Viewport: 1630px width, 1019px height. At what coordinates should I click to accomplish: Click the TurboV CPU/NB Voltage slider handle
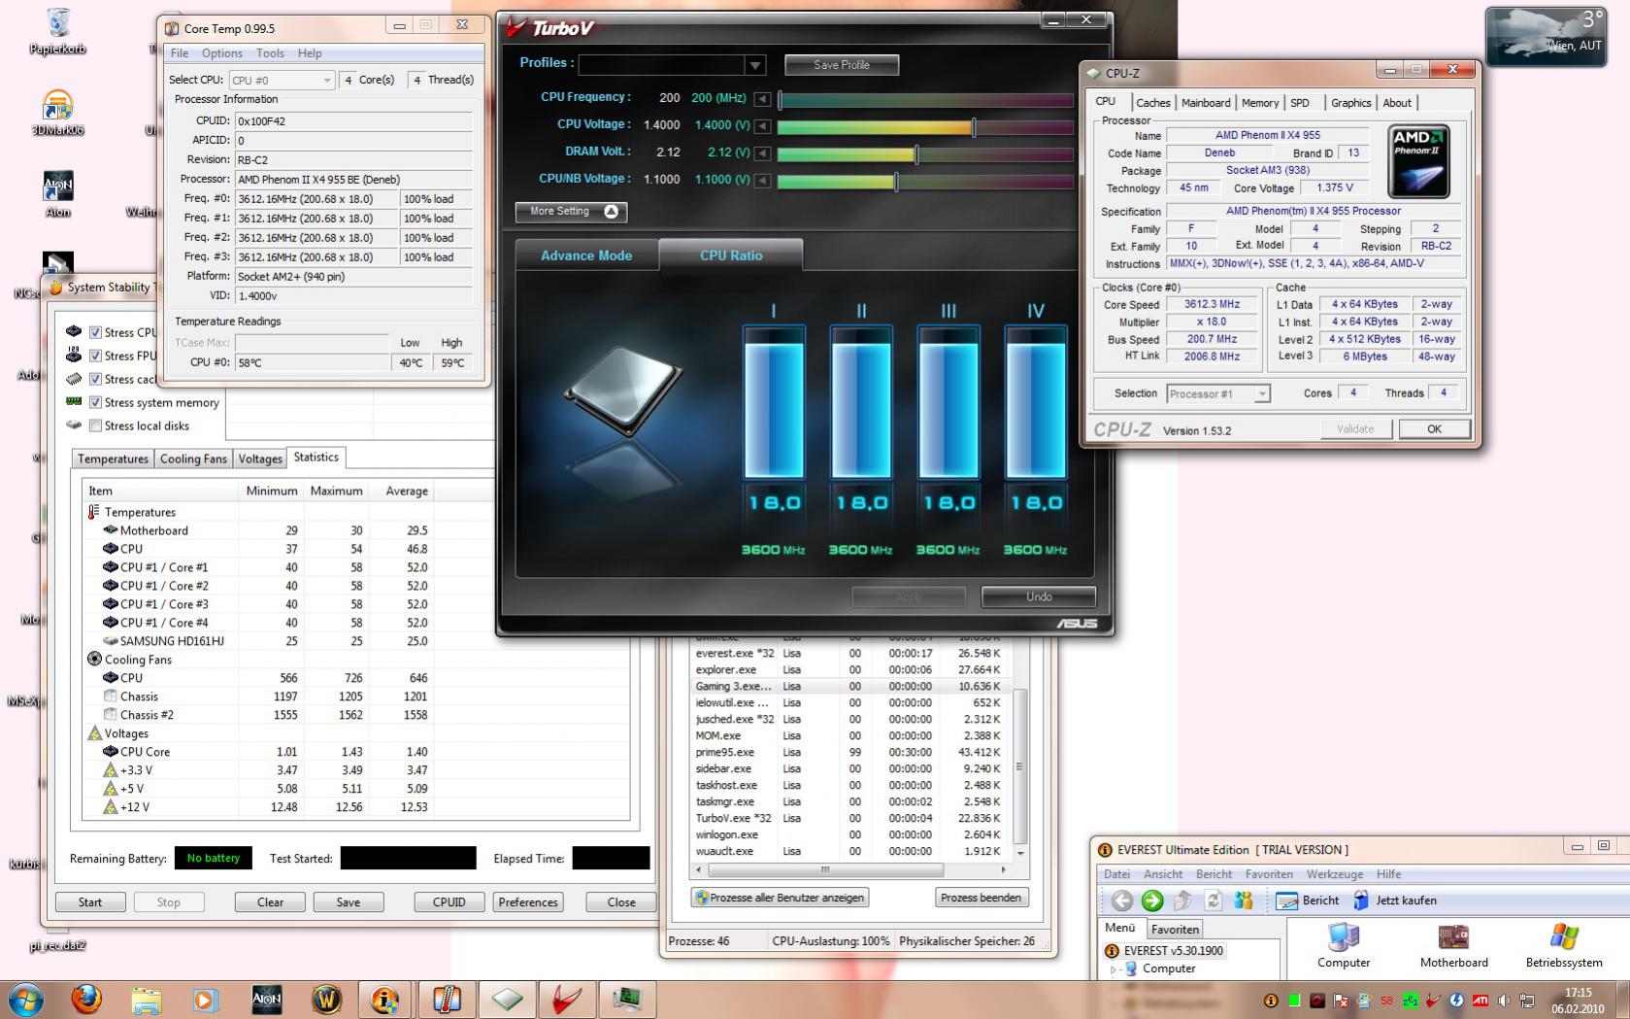(x=895, y=181)
